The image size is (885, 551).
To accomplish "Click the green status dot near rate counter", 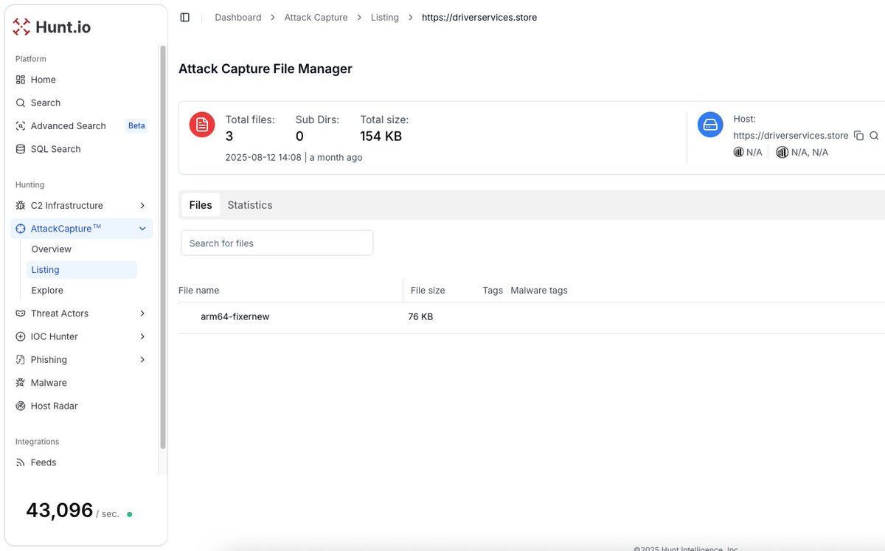I will (130, 514).
